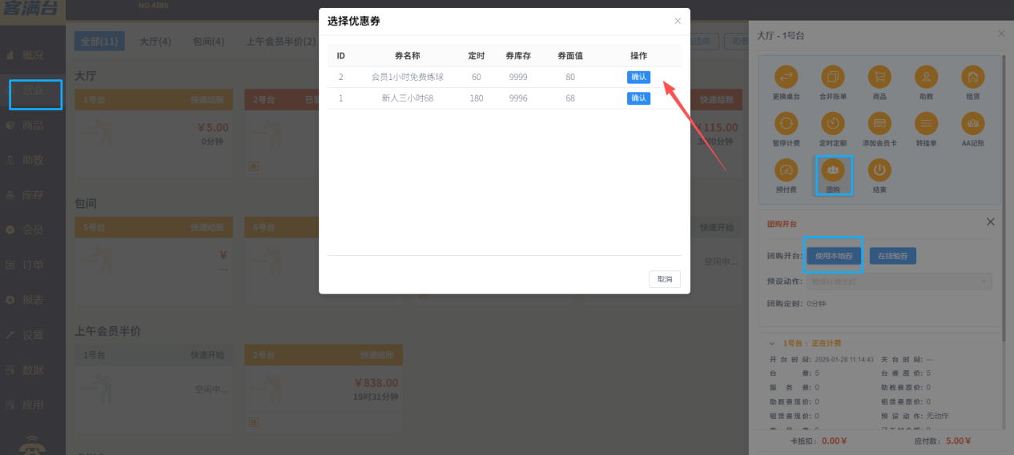Open 库存 in left sidebar

[33, 194]
